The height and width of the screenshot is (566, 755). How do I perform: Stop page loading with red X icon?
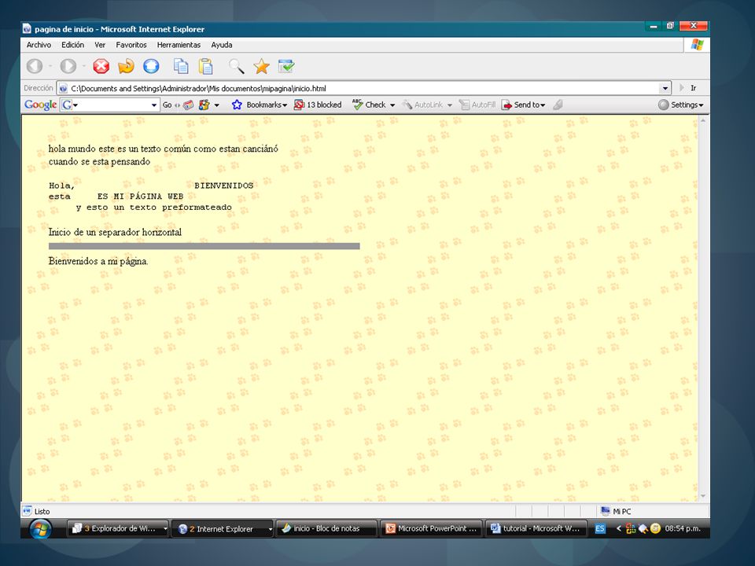[101, 66]
